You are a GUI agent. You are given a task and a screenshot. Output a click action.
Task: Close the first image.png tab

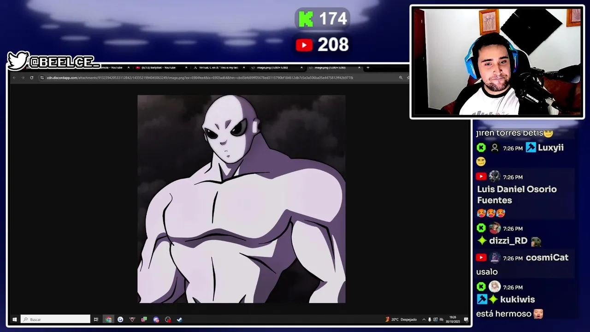click(301, 68)
